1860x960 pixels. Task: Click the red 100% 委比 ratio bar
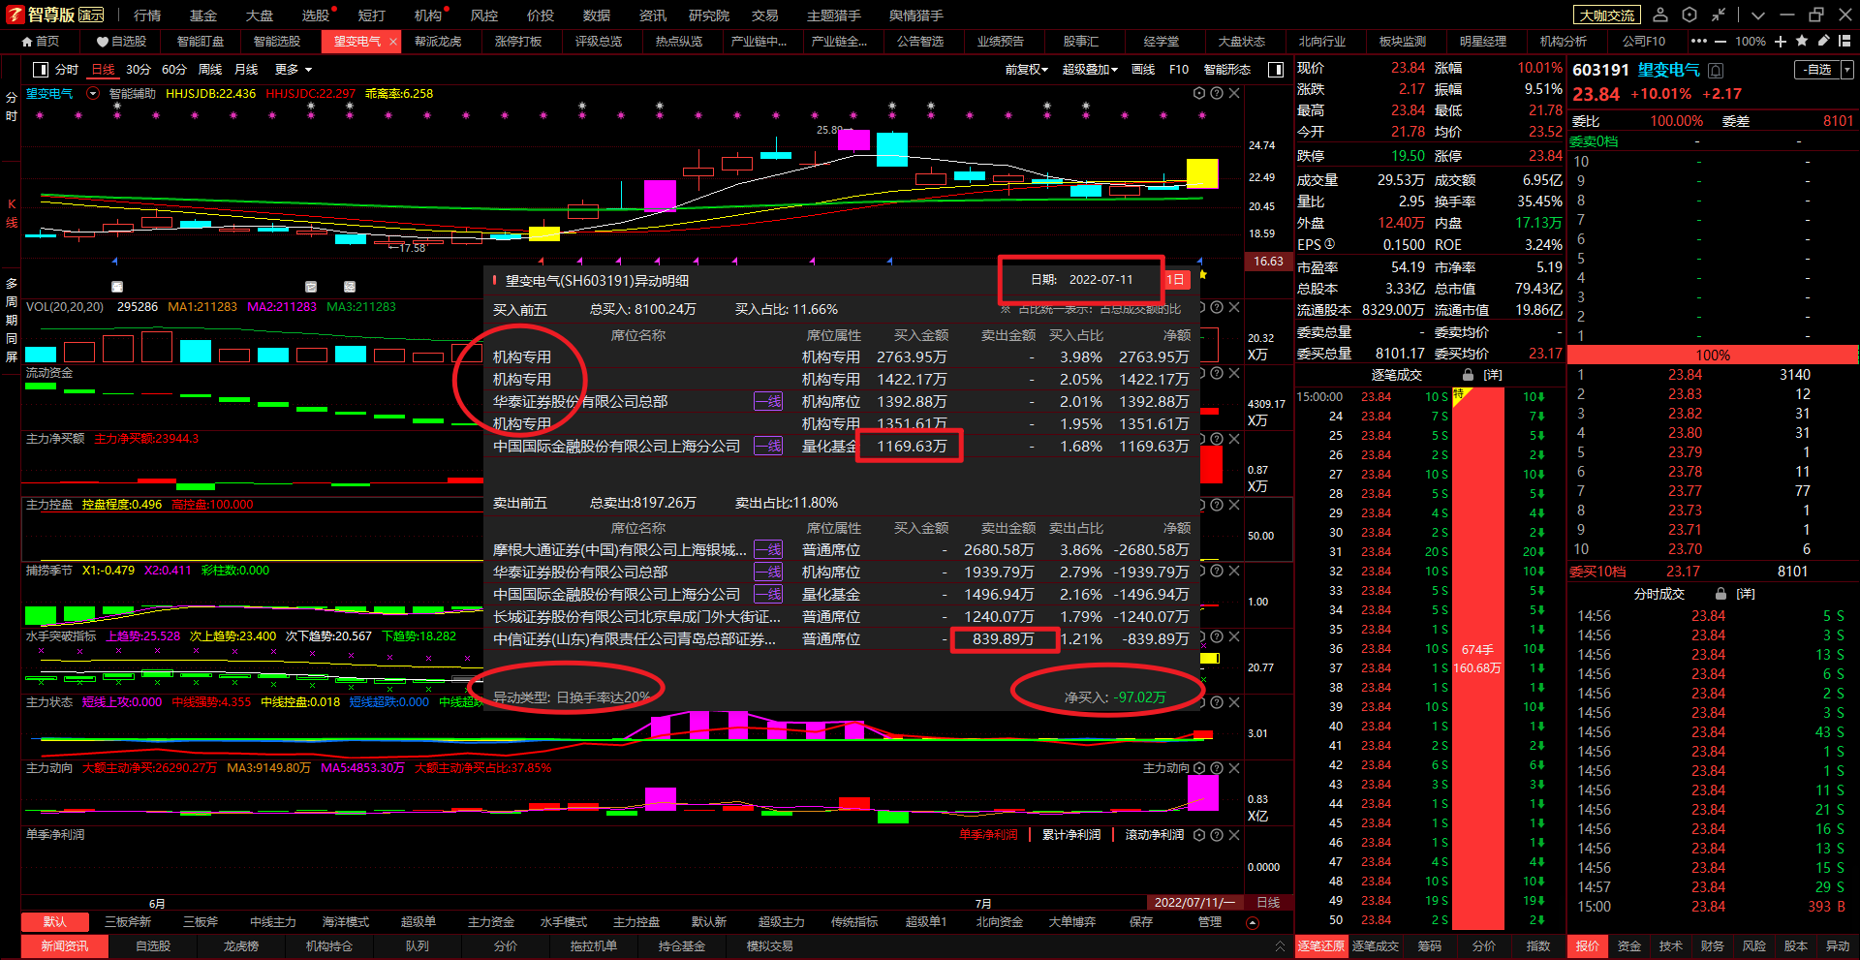pyautogui.click(x=1713, y=355)
